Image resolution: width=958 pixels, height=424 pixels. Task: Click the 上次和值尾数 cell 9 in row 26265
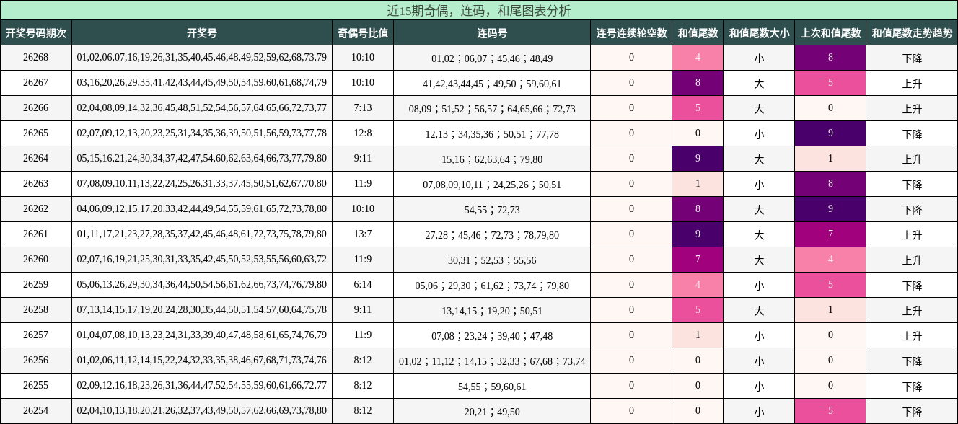[x=830, y=133]
